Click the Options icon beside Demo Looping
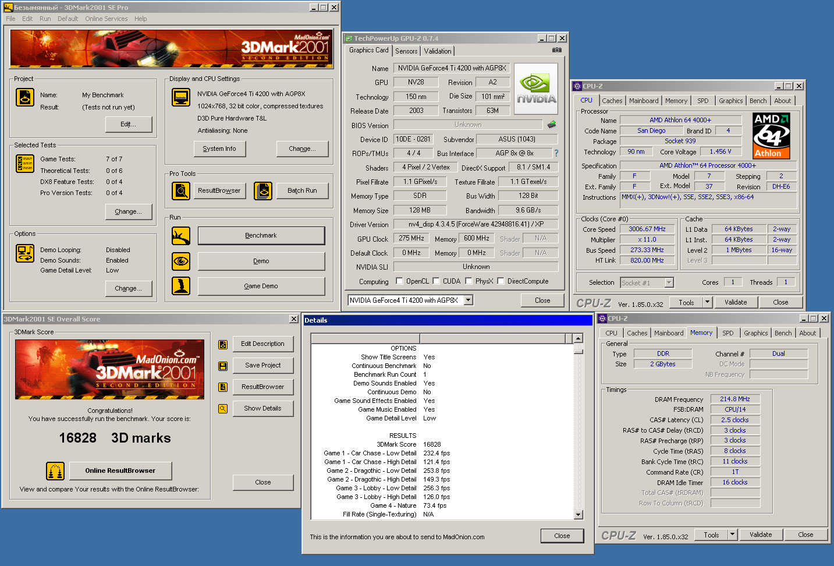 25,253
